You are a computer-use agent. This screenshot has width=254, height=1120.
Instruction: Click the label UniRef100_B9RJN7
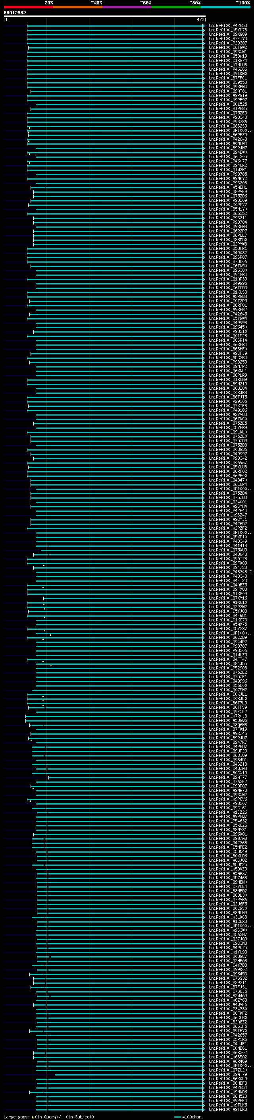(227, 148)
